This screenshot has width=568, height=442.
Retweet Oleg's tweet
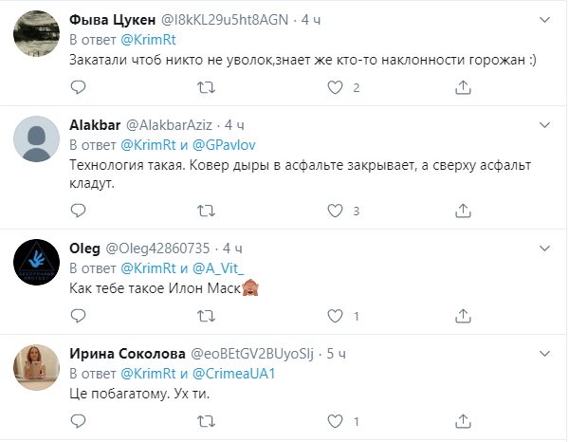pyautogui.click(x=206, y=316)
